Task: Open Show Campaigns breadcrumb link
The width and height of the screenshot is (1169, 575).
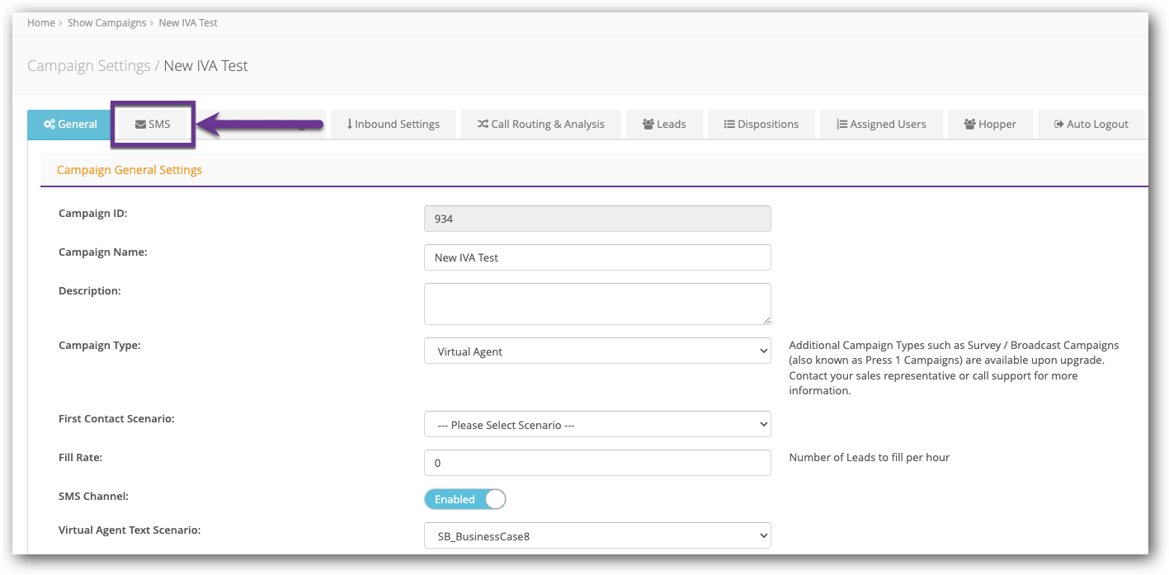Action: 106,23
